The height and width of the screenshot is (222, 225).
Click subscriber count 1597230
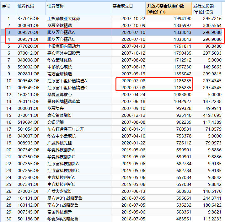pyautogui.click(x=183, y=67)
